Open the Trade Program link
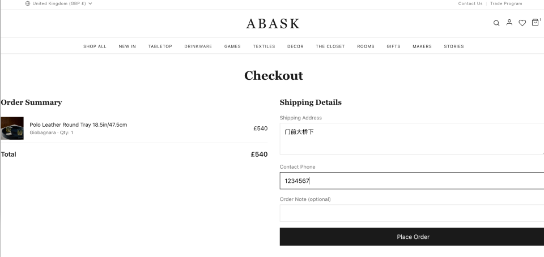544x257 pixels. coord(506,3)
